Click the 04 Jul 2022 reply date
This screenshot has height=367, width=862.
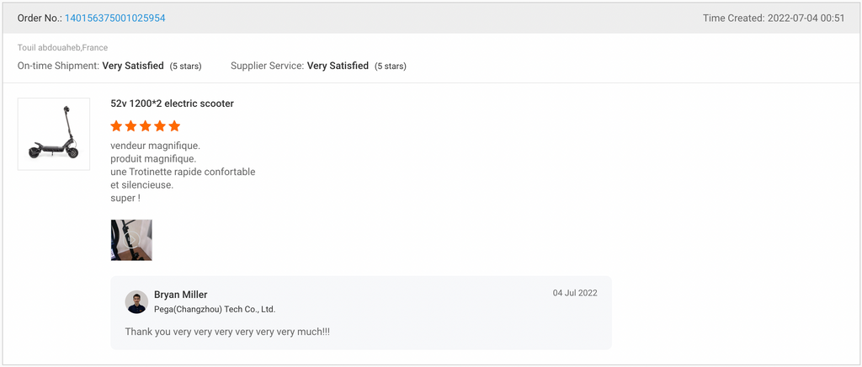575,293
